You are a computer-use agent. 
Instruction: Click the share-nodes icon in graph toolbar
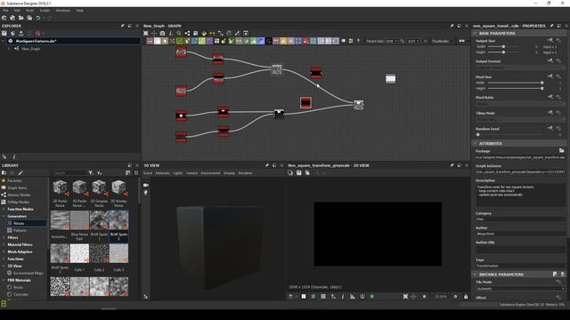[x=187, y=33]
